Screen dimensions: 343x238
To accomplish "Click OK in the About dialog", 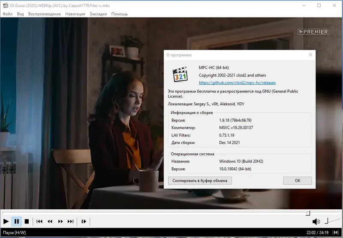I will point(298,181).
